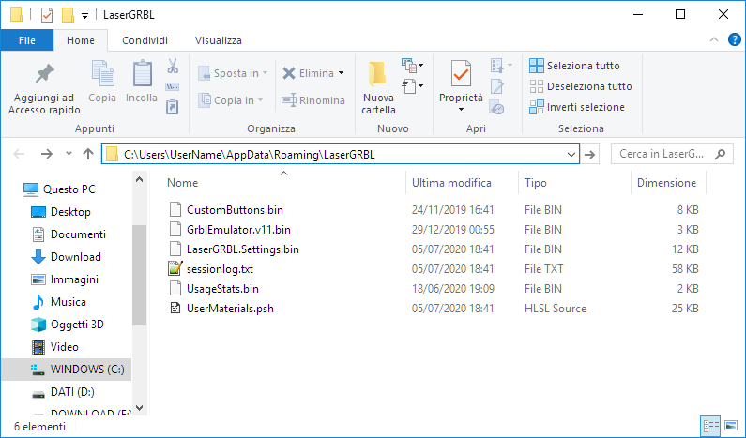Open the File menu
Image resolution: width=746 pixels, height=438 pixels.
point(26,40)
